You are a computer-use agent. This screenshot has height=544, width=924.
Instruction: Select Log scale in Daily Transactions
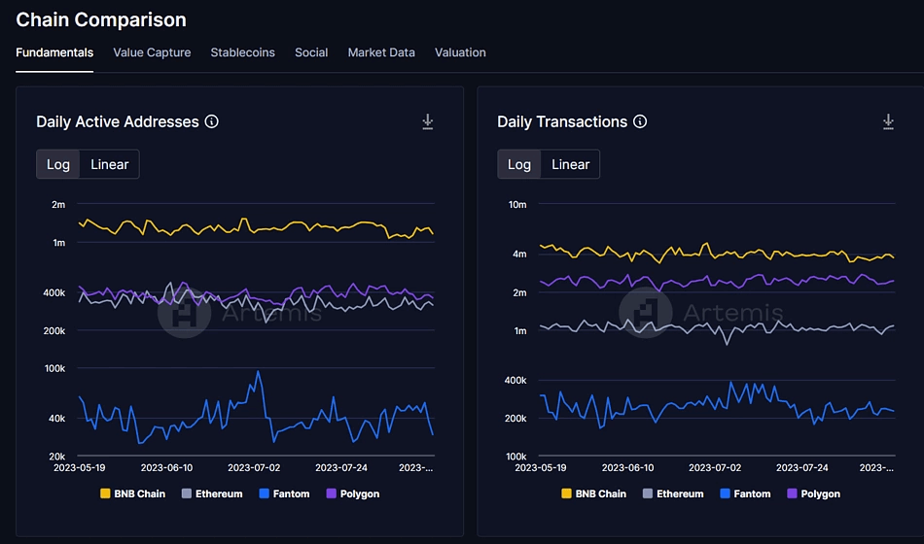[519, 164]
